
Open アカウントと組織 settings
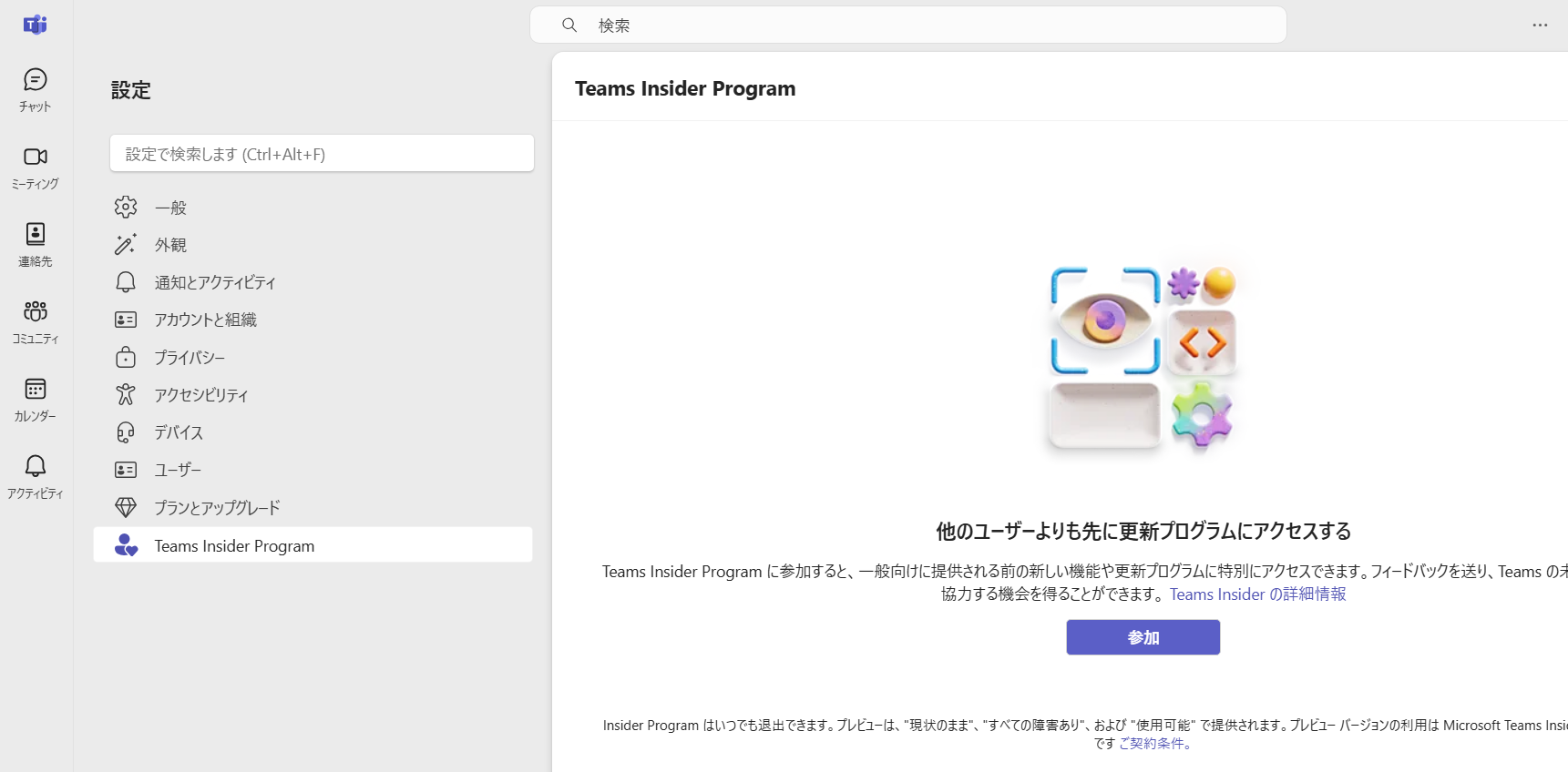pos(313,320)
